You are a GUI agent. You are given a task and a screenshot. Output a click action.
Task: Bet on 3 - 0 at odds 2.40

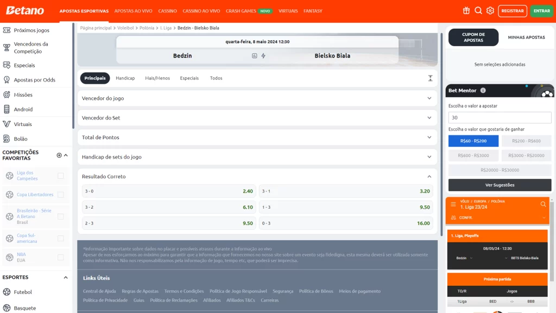point(169,191)
